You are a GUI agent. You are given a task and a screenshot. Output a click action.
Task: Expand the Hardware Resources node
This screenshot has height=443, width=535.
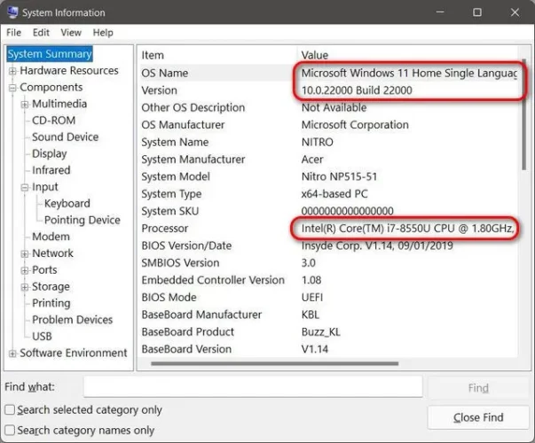(x=12, y=71)
